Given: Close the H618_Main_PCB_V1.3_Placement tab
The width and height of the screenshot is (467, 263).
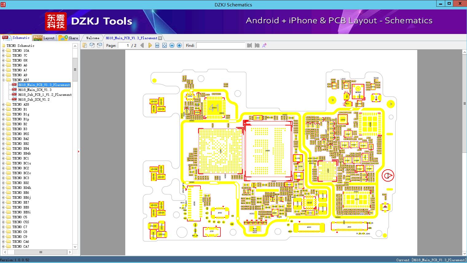Looking at the screenshot, I should (x=160, y=38).
